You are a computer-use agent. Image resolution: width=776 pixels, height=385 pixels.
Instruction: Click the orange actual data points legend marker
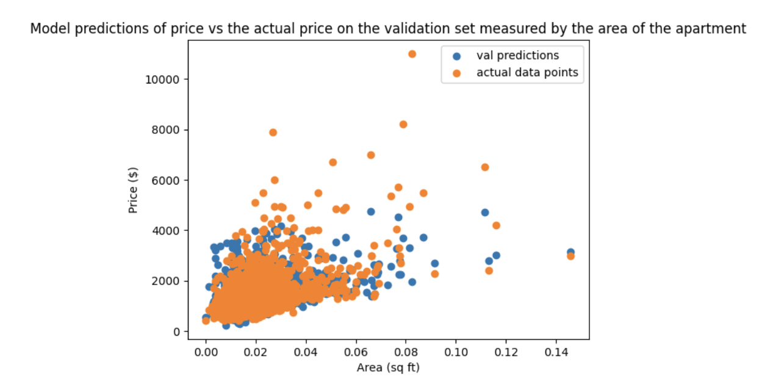(x=457, y=73)
